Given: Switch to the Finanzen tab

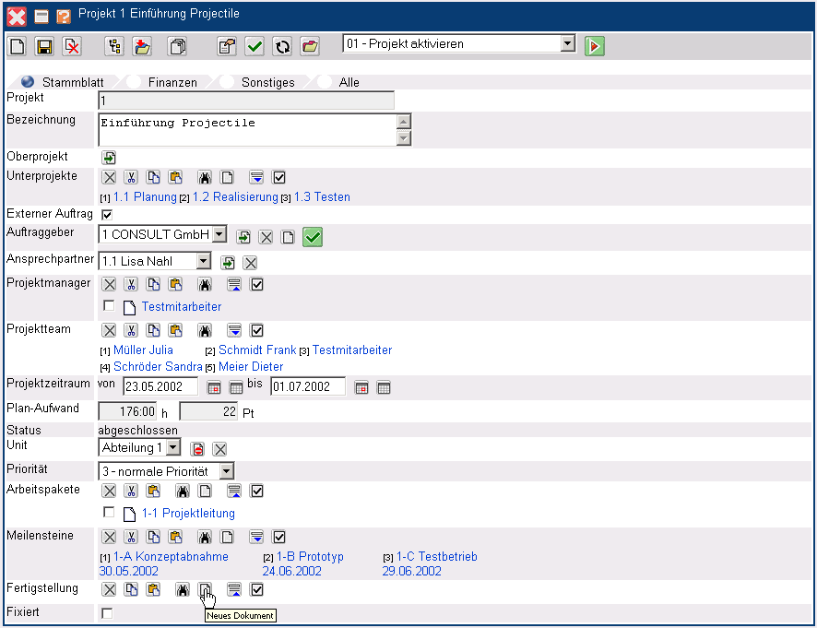Looking at the screenshot, I should point(172,82).
